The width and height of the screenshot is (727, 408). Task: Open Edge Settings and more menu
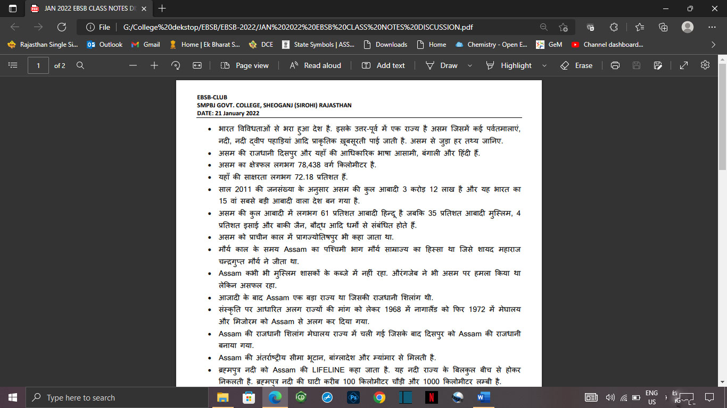click(712, 27)
